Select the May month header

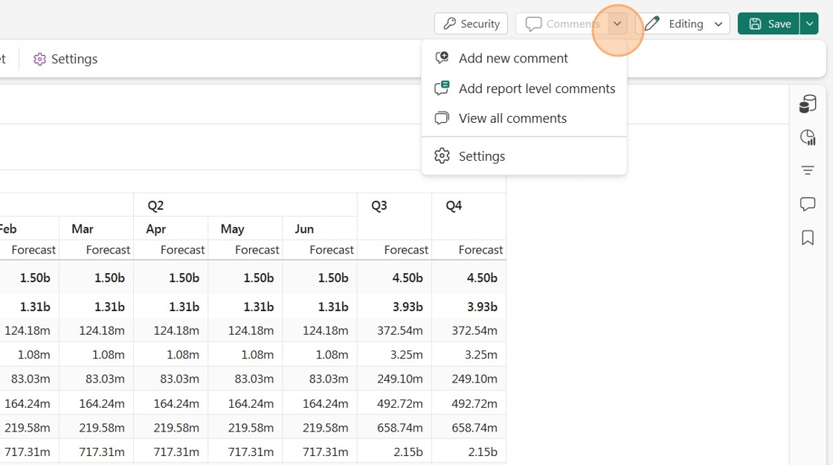(232, 229)
